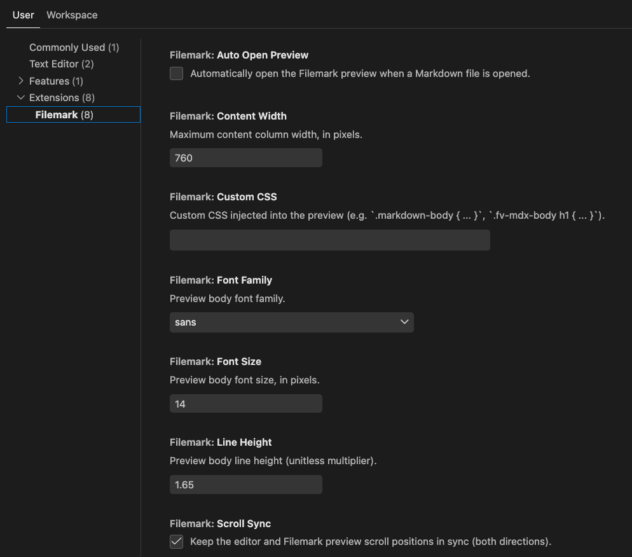
Task: Click the Font Size field showing 14
Action: (246, 403)
